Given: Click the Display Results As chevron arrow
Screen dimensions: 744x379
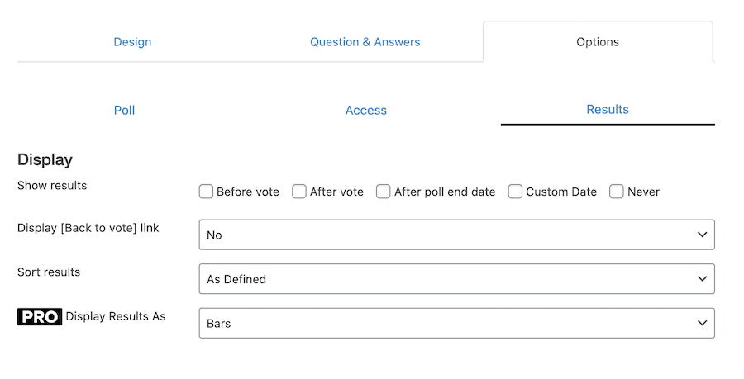Looking at the screenshot, I should point(702,323).
